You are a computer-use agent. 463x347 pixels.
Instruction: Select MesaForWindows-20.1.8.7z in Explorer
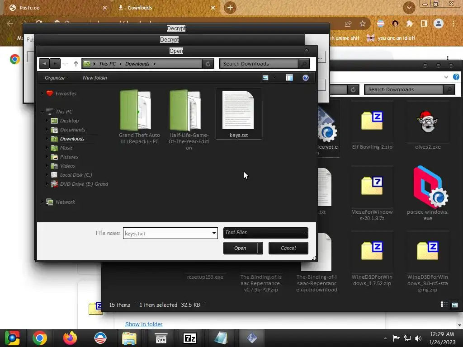(372, 194)
